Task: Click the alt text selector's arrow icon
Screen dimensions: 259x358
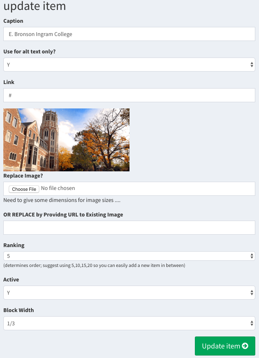Action: [252, 65]
